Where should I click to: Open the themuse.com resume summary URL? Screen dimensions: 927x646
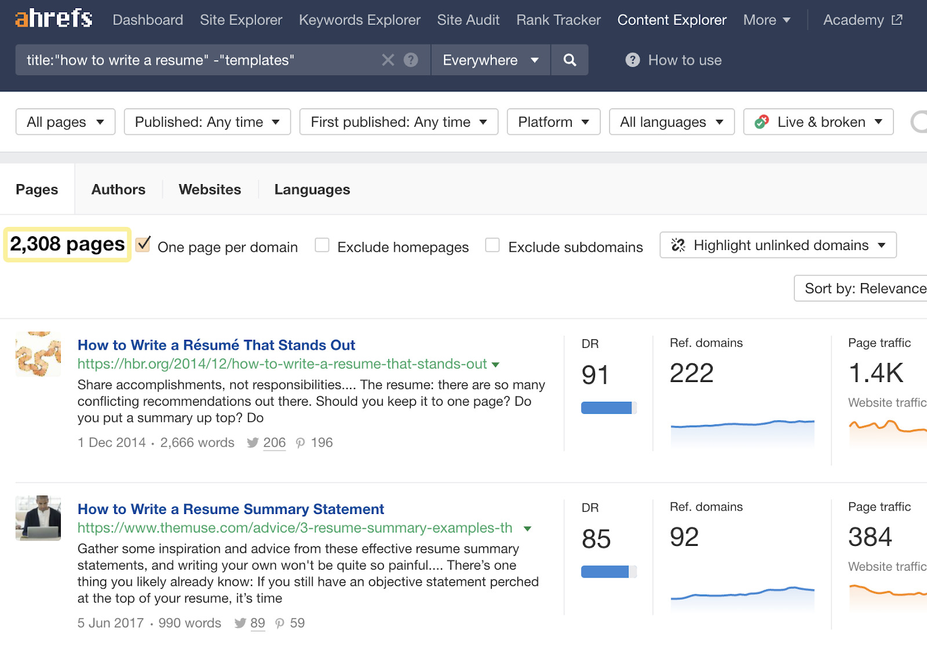coord(295,528)
